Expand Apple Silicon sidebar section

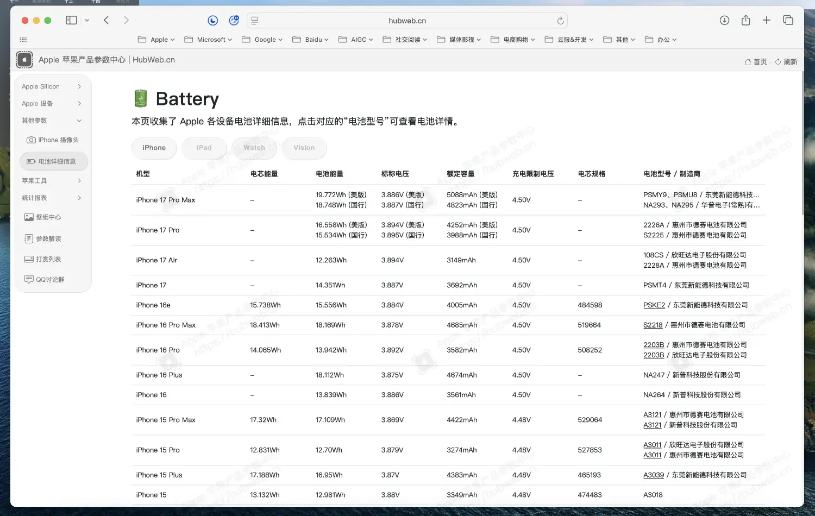click(52, 86)
